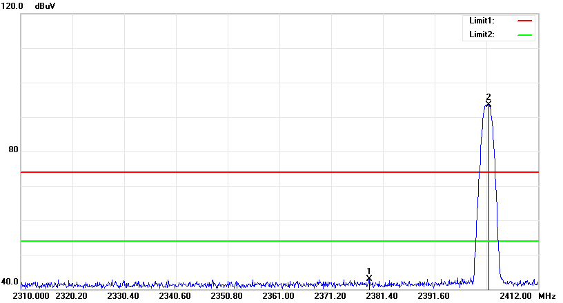Image resolution: width=563 pixels, height=303 pixels.
Task: Click the '2330.40' frequency label
Action: point(123,296)
